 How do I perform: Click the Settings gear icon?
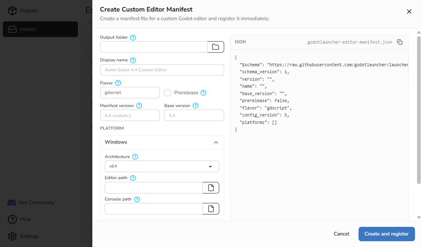[x=12, y=236]
